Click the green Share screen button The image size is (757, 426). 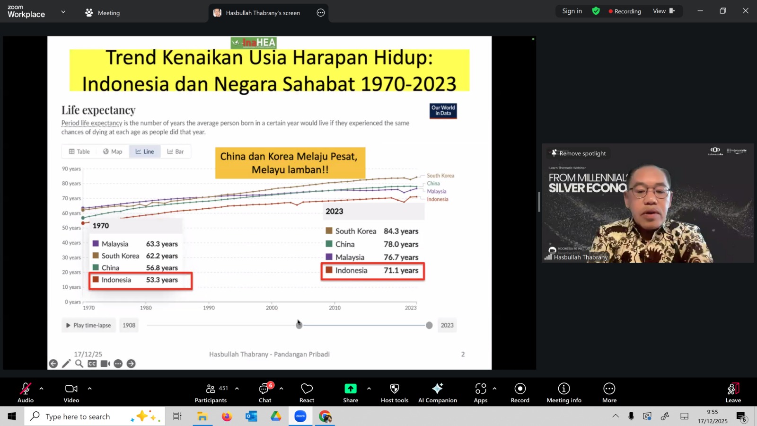point(350,392)
